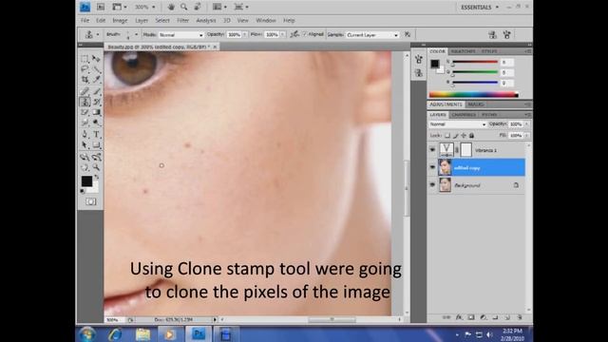This screenshot has width=608, height=342.
Task: Open the Window menu
Action: 266,20
